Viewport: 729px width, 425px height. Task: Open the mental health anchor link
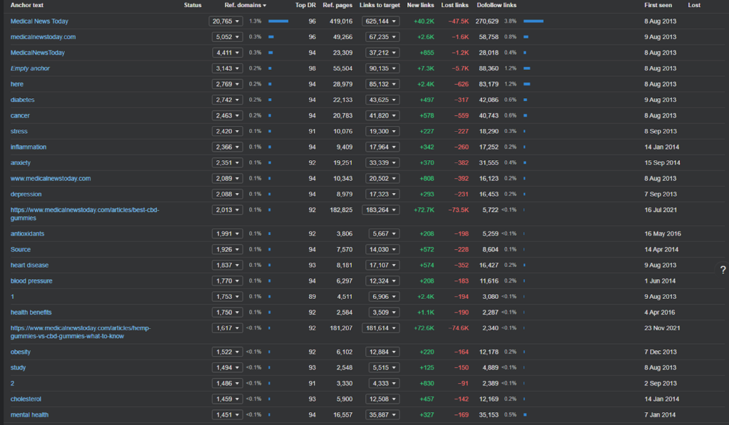click(x=29, y=415)
